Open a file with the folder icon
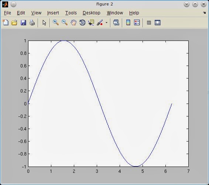 pyautogui.click(x=14, y=22)
